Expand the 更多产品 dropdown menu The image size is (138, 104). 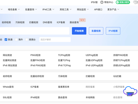[113, 9]
